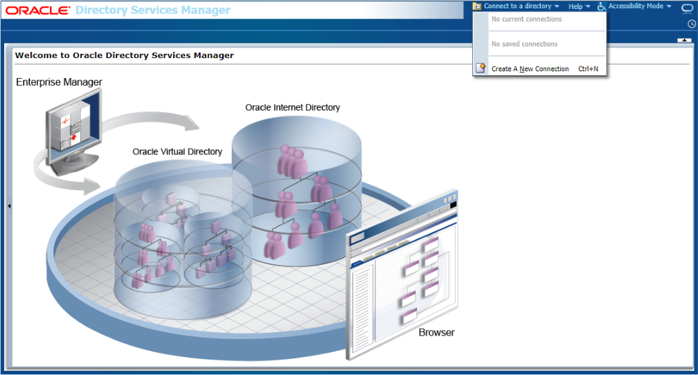Expand the Help menu arrow
Image resolution: width=698 pixels, height=375 pixels.
[x=588, y=7]
